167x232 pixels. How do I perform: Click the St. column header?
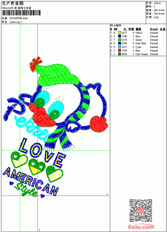coord(125,29)
